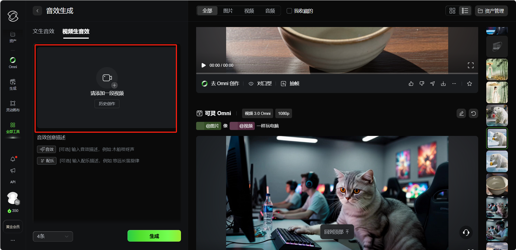Click the thumbs up like icon

tap(411, 84)
